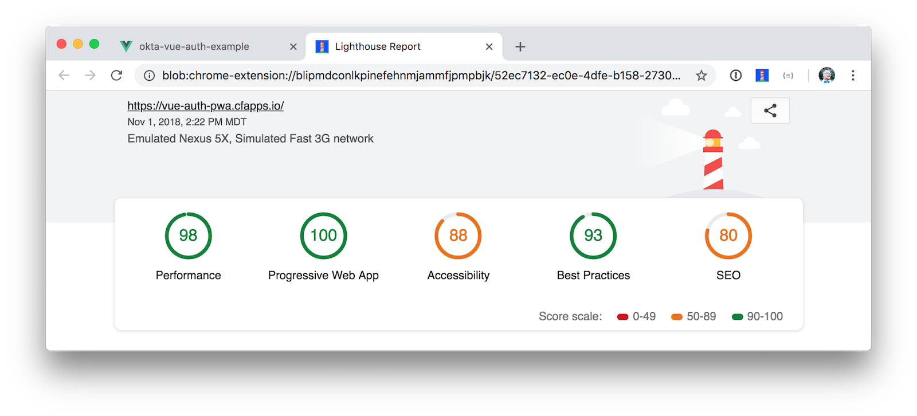This screenshot has height=416, width=917.
Task: Open the Chrome three-dot menu
Action: point(853,75)
